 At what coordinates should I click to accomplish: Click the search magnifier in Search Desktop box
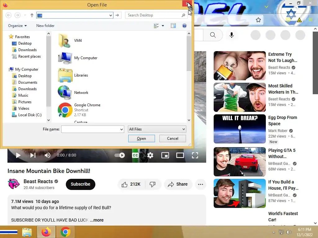pyautogui.click(x=183, y=15)
